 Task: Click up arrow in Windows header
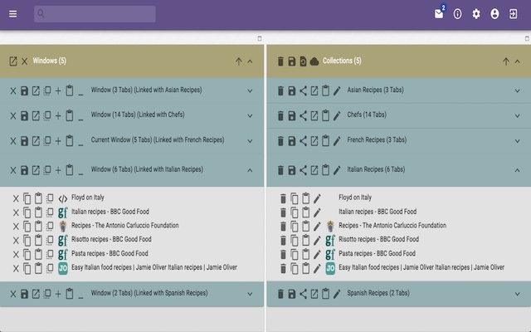pyautogui.click(x=239, y=61)
